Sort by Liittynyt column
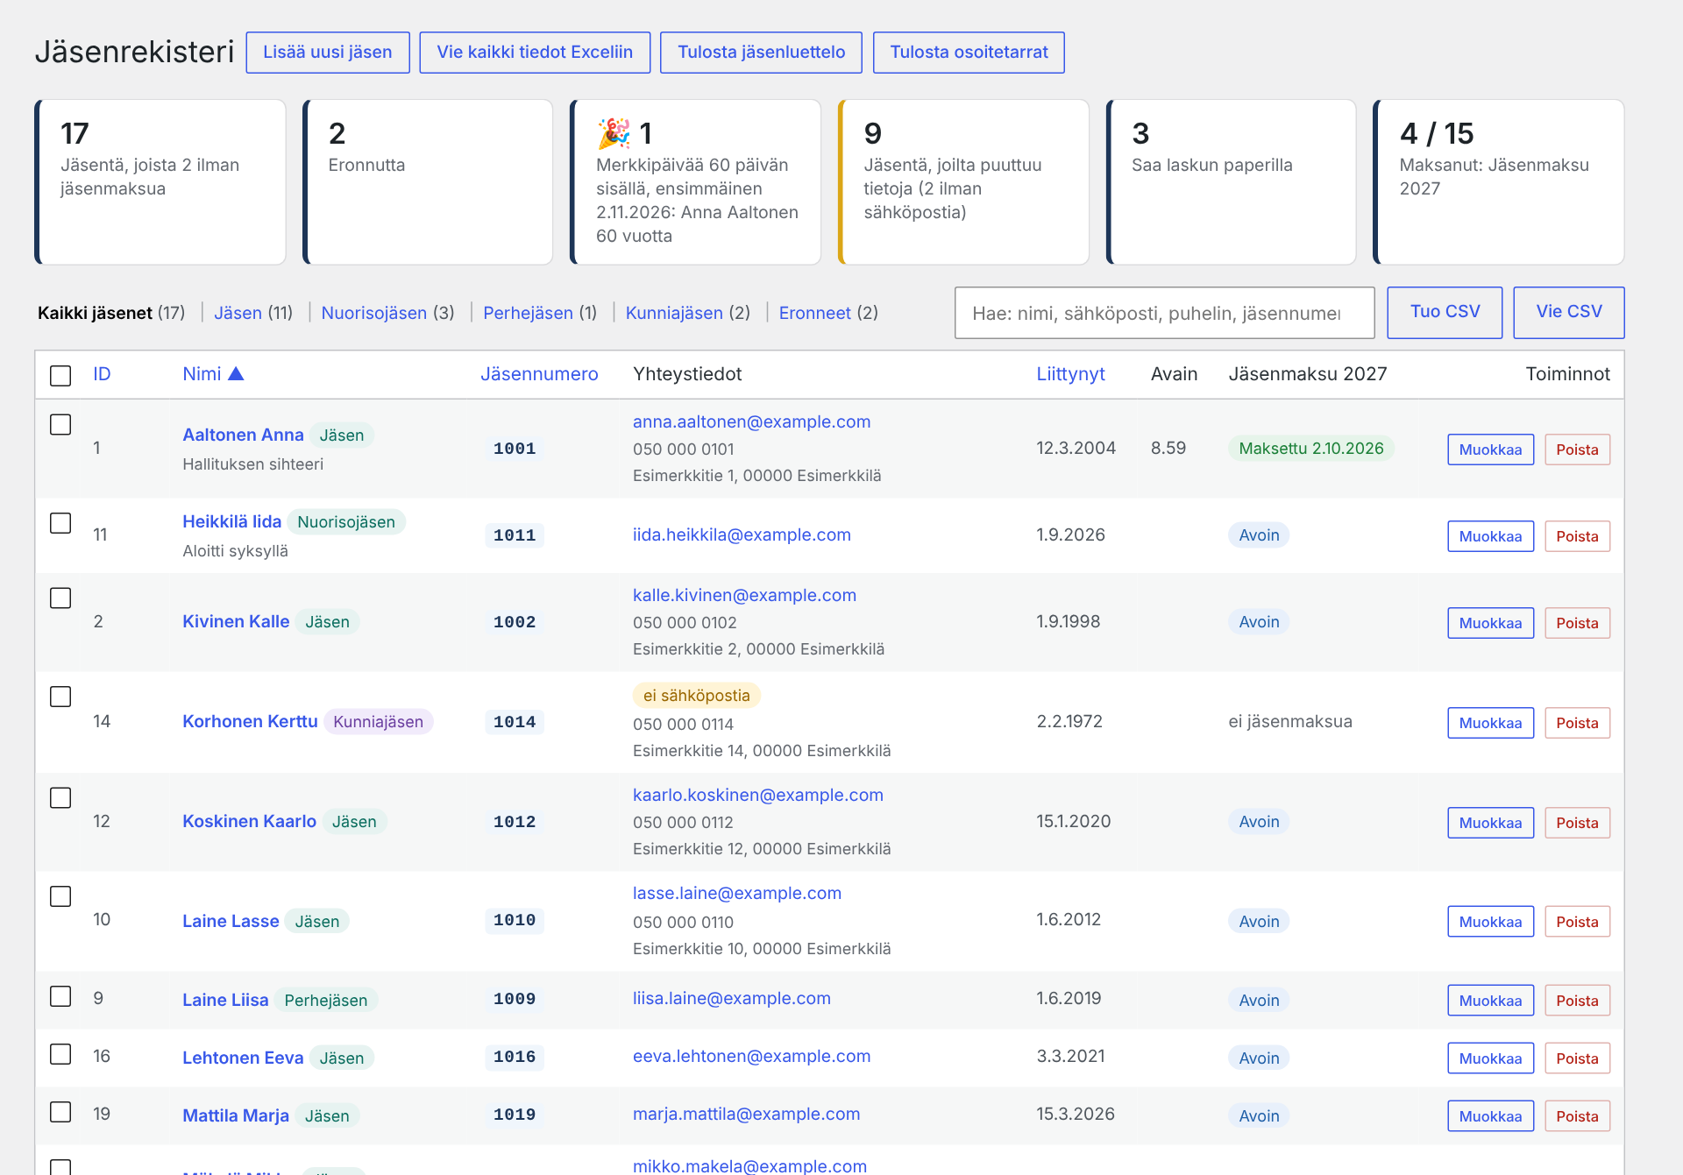 click(1070, 374)
